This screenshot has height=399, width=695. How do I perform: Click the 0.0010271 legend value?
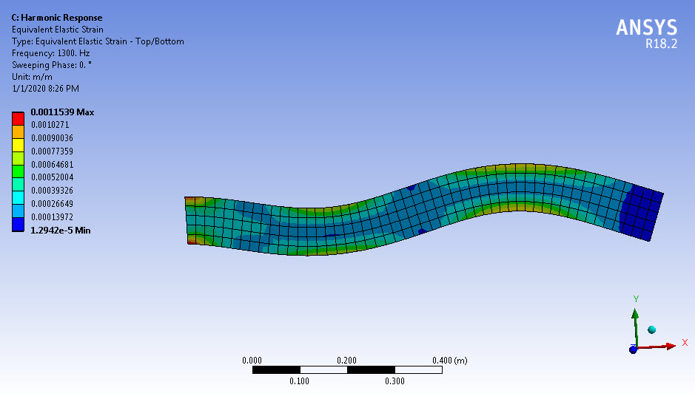(50, 125)
